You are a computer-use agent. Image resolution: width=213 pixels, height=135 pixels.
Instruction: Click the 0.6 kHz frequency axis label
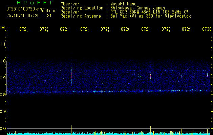(x=3, y=128)
